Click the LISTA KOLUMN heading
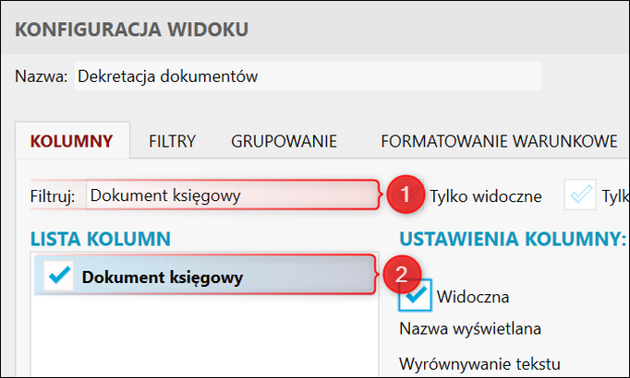The image size is (630, 378). (101, 239)
